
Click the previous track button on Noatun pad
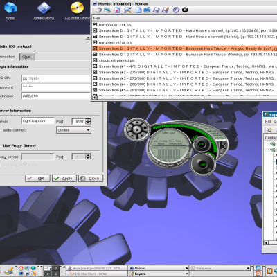[132, 136]
